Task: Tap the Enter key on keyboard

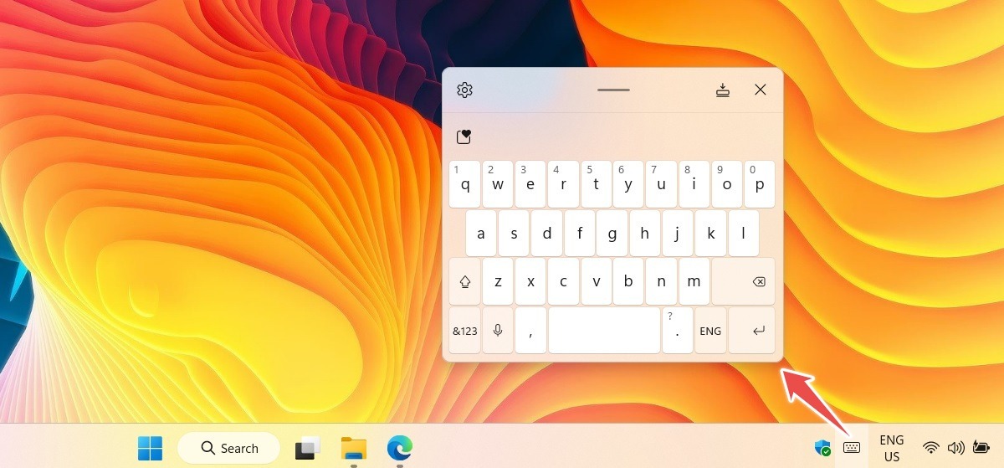Action: point(752,331)
